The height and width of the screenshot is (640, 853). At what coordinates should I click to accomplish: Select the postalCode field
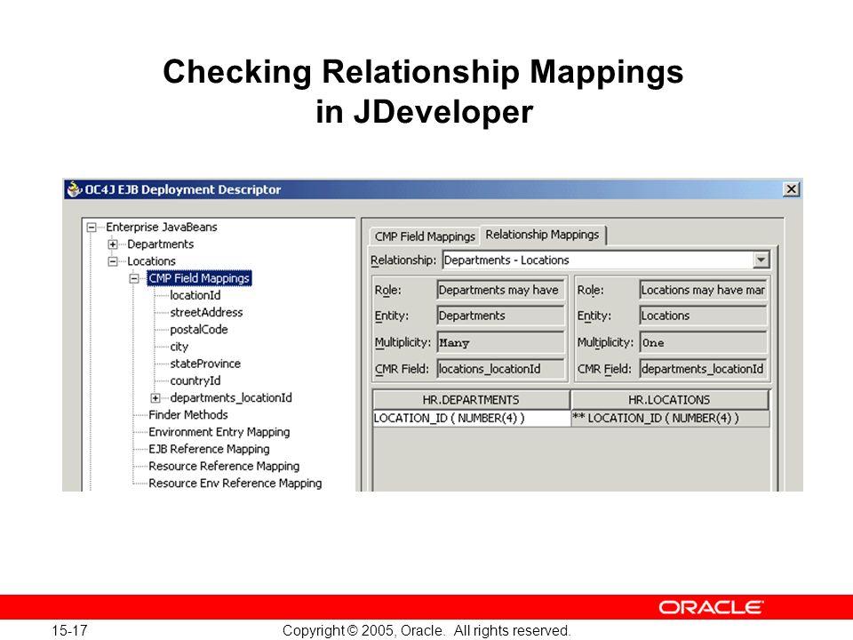tap(198, 330)
